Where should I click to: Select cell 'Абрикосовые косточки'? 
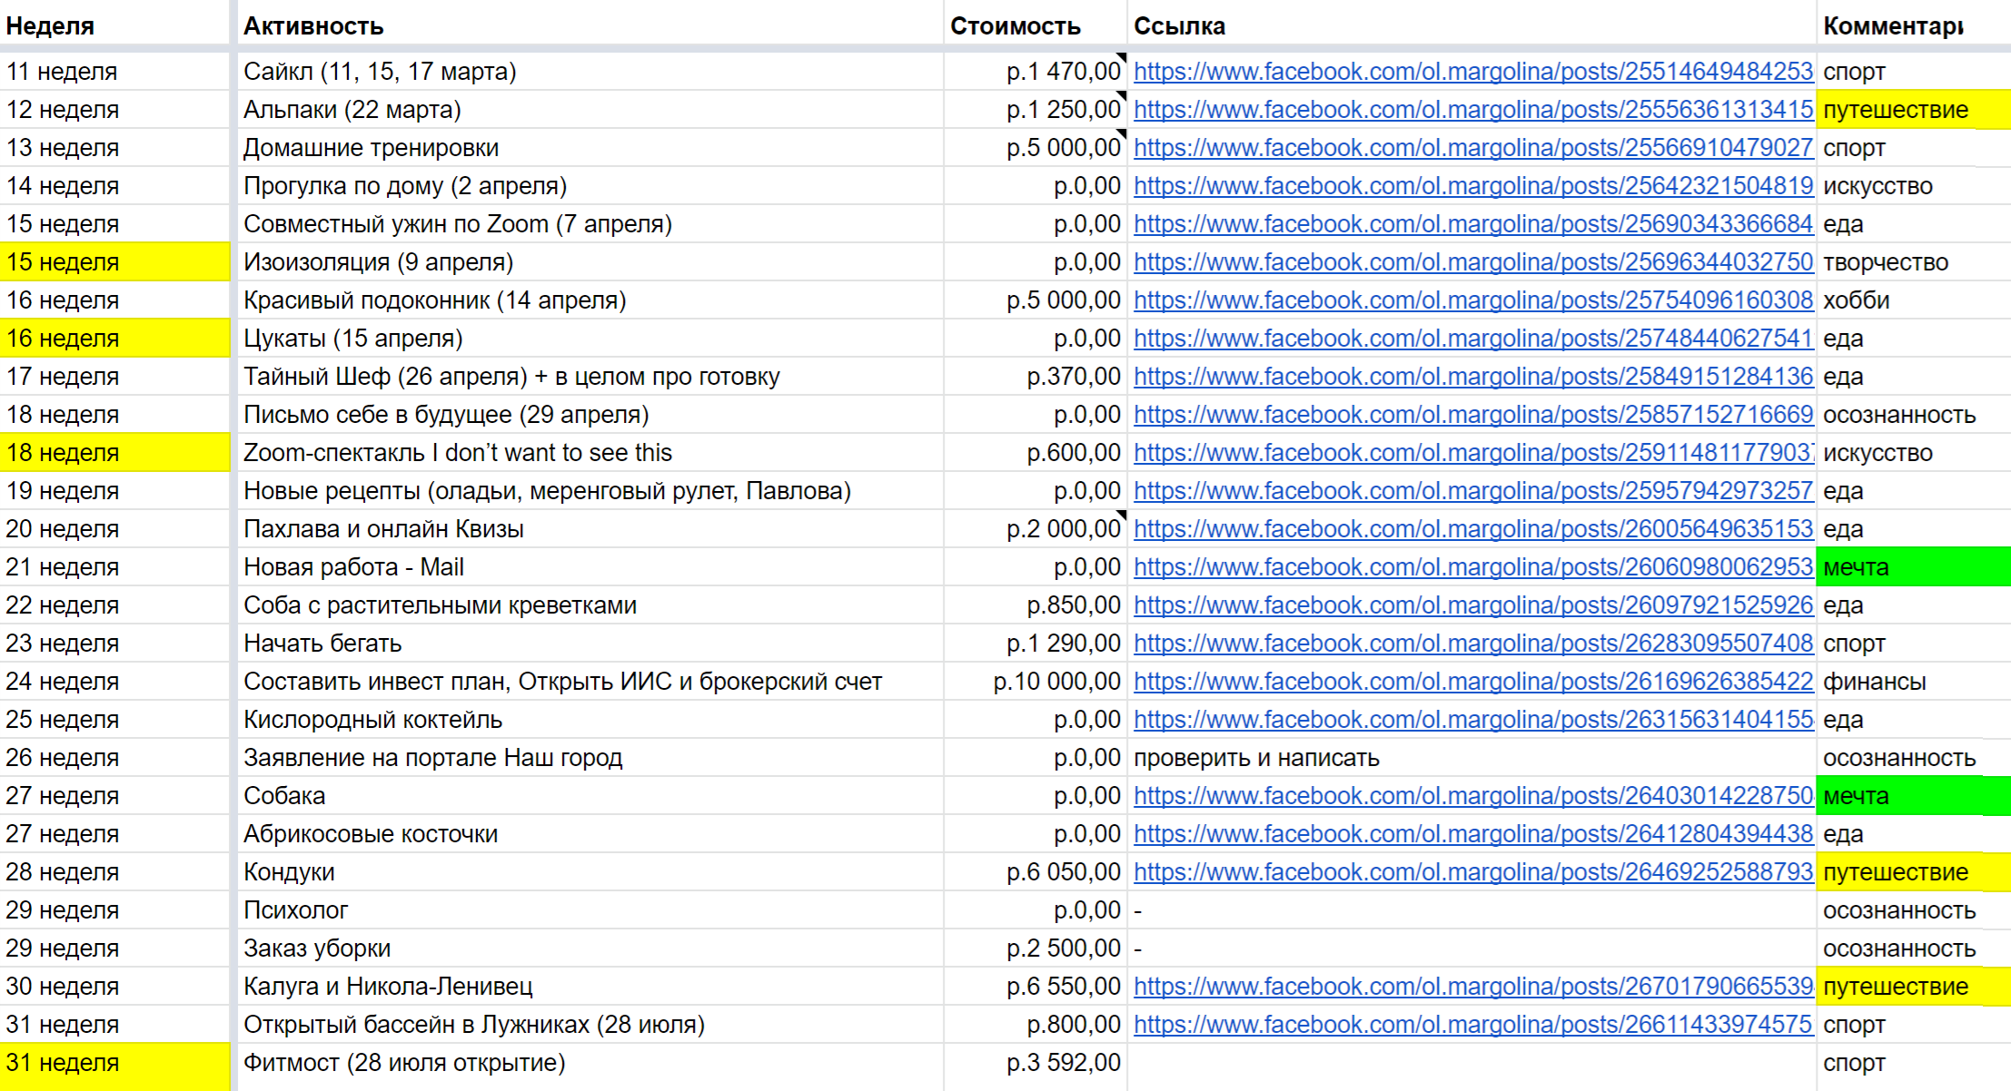point(589,833)
